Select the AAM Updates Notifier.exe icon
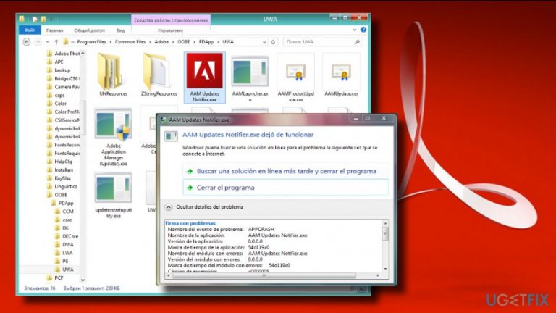Image resolution: width=556 pixels, height=313 pixels. pos(205,70)
